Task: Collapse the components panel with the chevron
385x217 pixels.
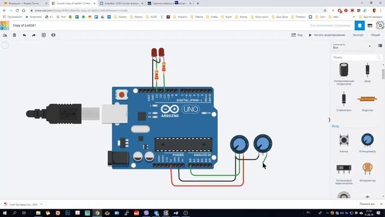Action: [330, 120]
